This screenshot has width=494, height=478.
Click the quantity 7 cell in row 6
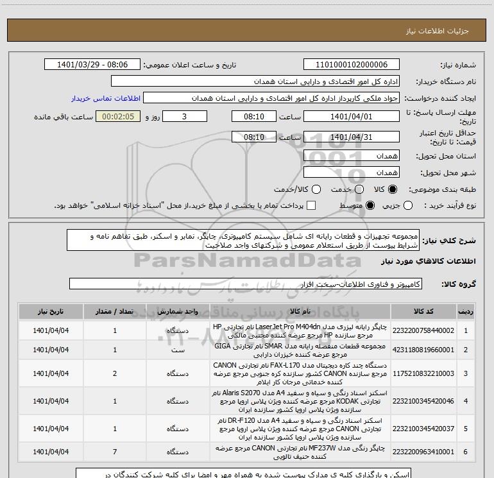click(115, 452)
